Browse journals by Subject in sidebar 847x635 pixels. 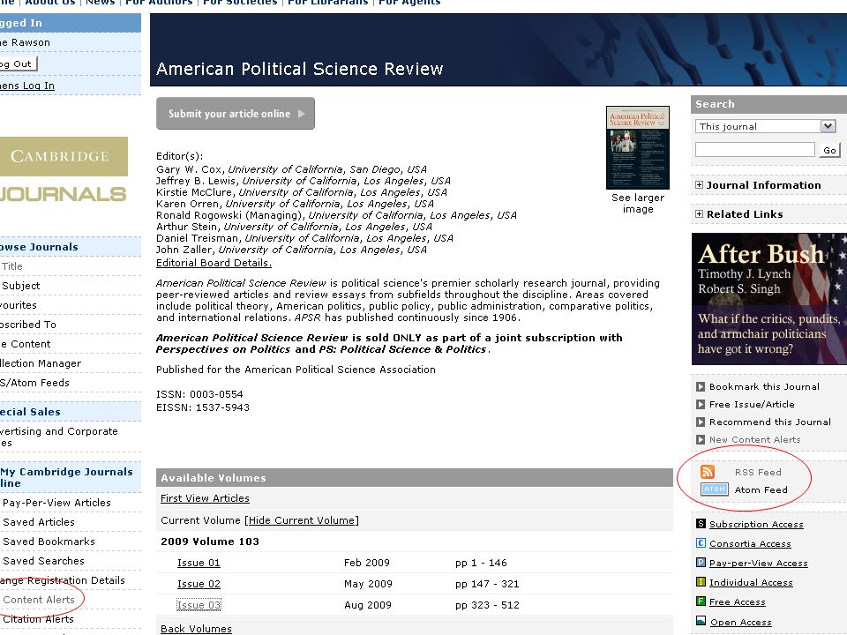(x=20, y=286)
